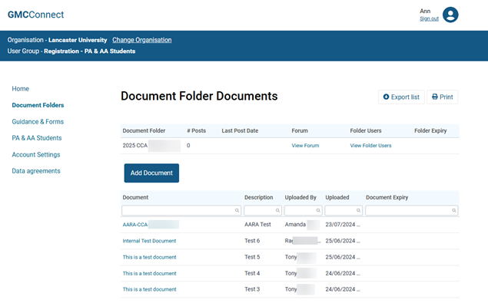Click the AARA Test description cell

point(257,225)
